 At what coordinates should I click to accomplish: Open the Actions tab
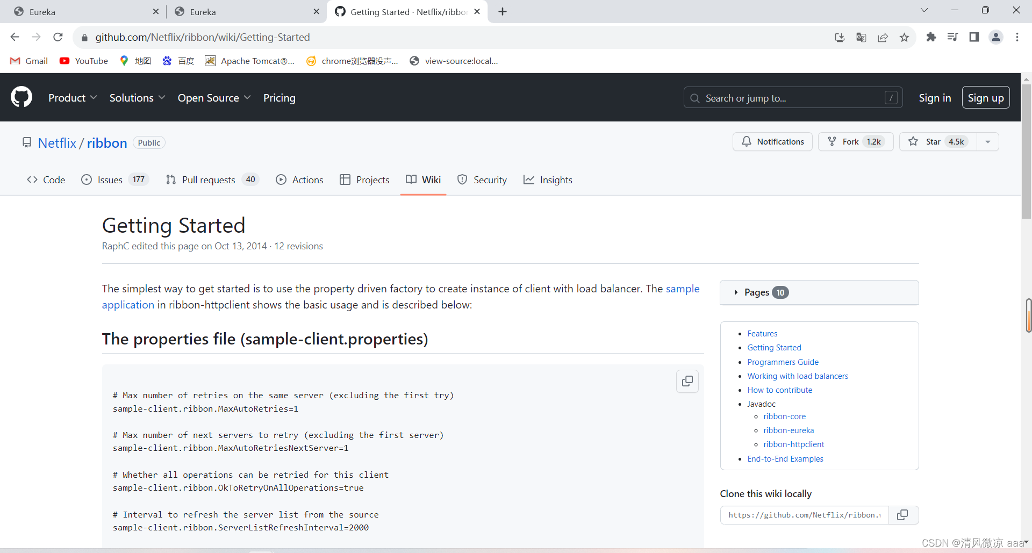[299, 179]
